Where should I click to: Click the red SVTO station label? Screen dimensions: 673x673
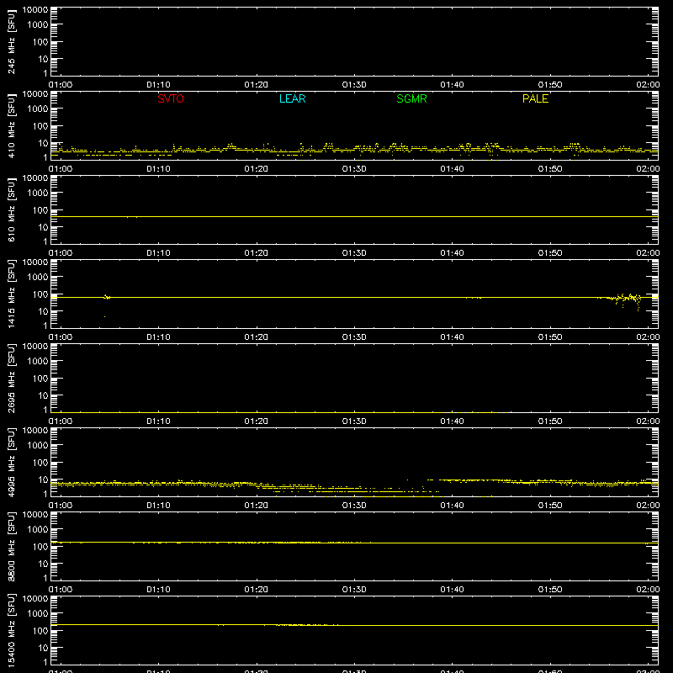171,98
